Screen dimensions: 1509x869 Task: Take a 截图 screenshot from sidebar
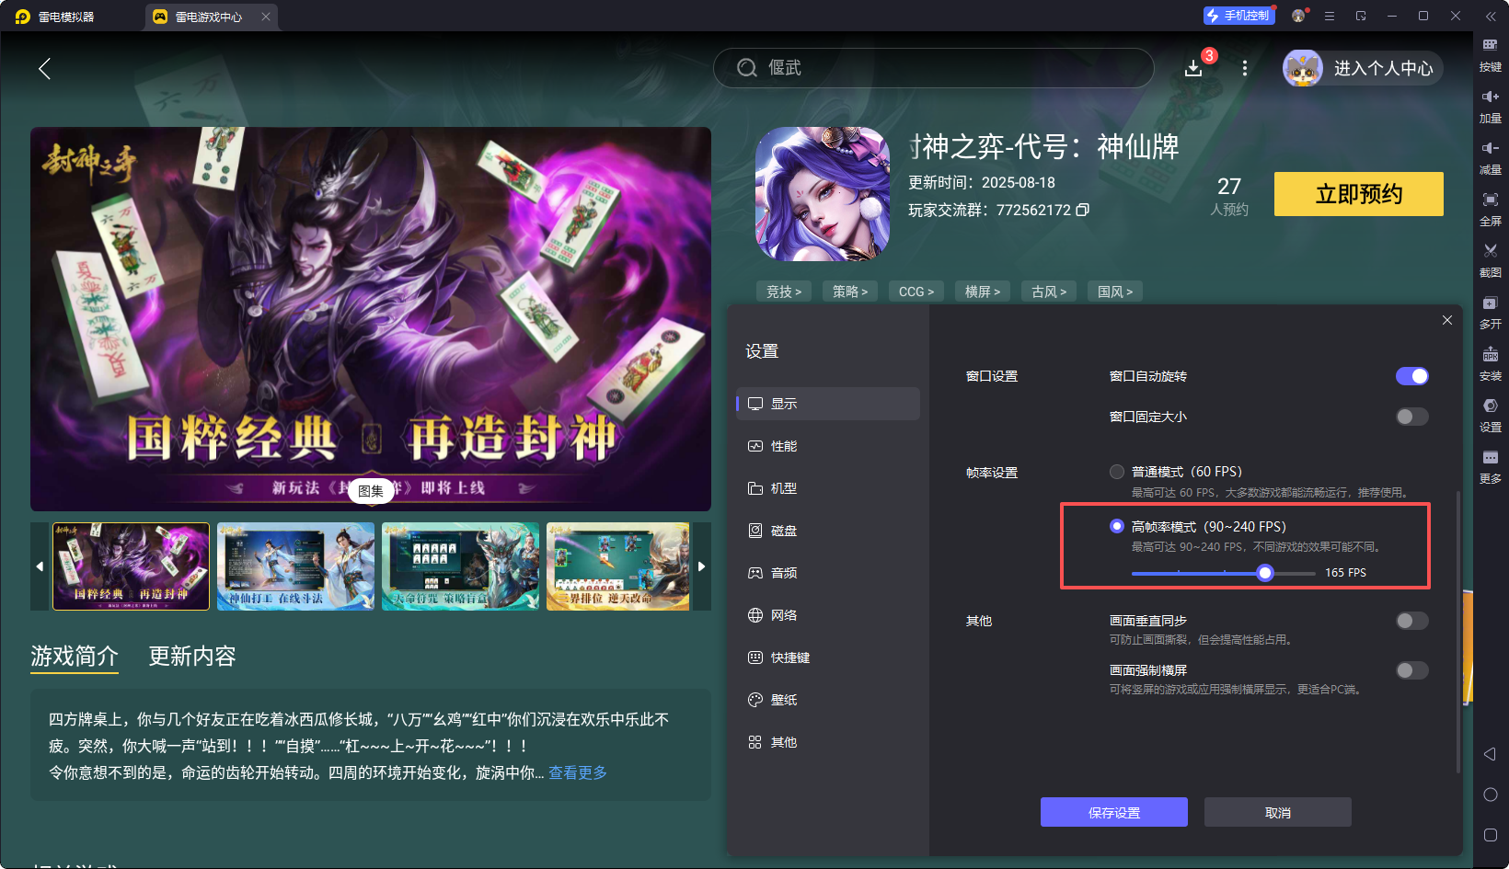[x=1491, y=259]
